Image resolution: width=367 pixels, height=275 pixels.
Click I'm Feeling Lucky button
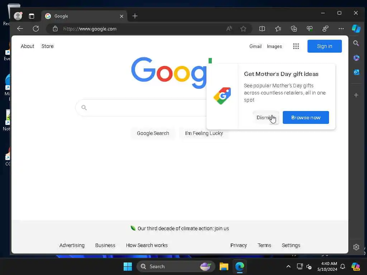click(204, 133)
